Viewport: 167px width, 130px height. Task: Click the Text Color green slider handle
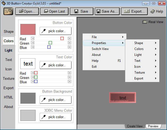pyautogui.click(x=36, y=77)
